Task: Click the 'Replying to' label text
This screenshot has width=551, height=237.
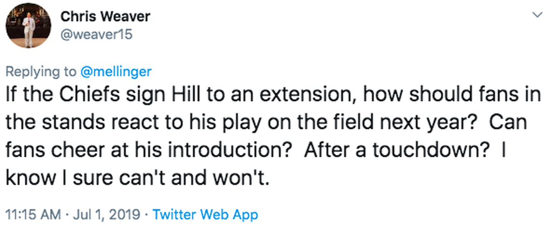Action: point(41,72)
